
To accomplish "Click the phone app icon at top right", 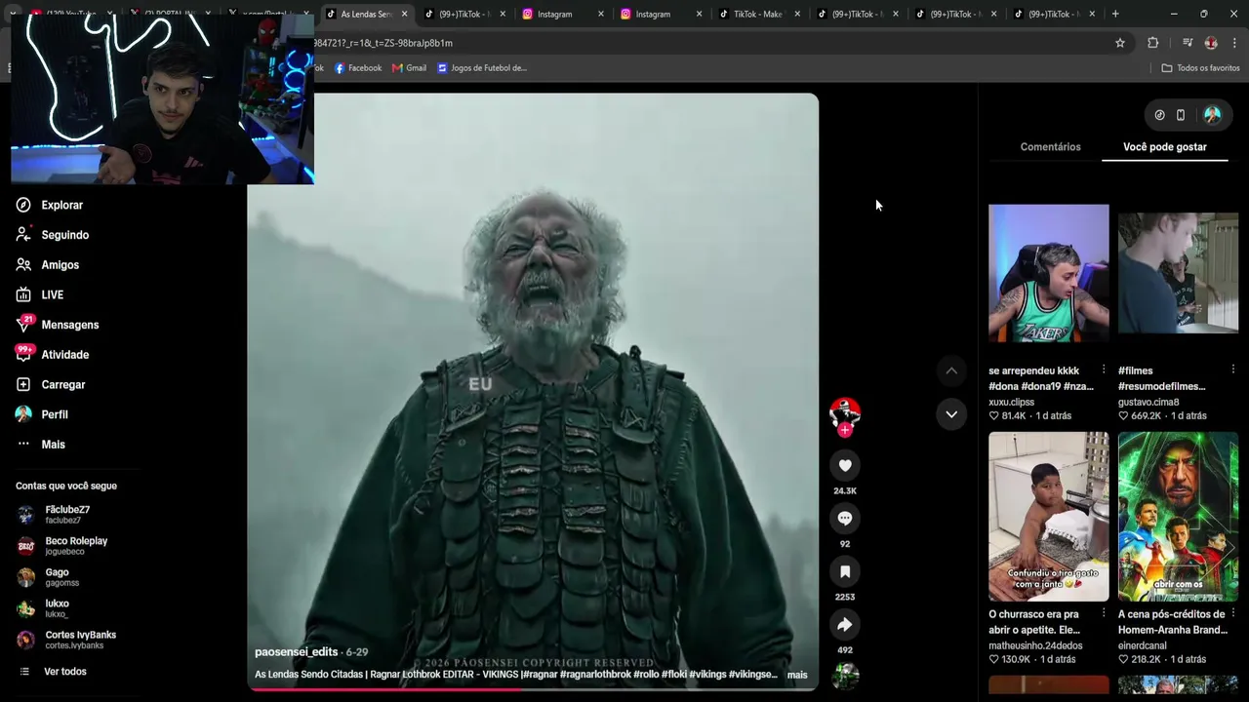I will (1181, 115).
